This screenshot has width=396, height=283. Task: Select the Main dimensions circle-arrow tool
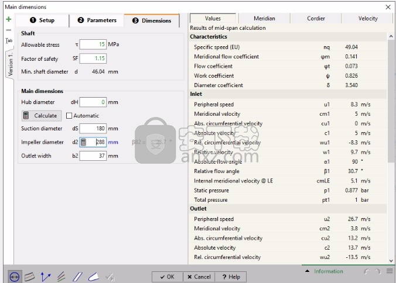(15, 277)
